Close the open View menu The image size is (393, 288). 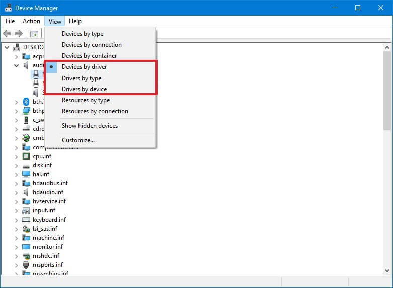click(x=55, y=21)
